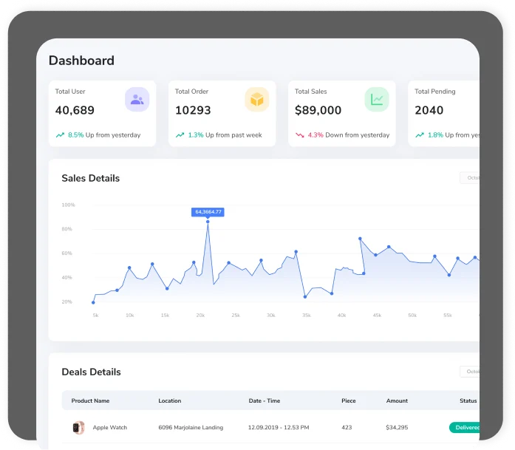Click the green up-trend arrow under Total User
The image size is (515, 450).
60,135
